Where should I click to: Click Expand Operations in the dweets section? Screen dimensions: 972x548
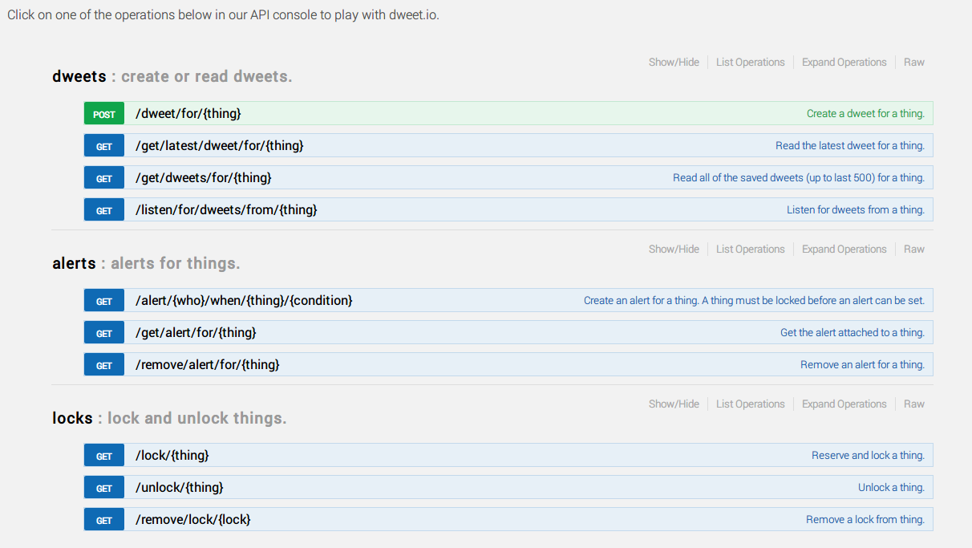click(x=844, y=62)
